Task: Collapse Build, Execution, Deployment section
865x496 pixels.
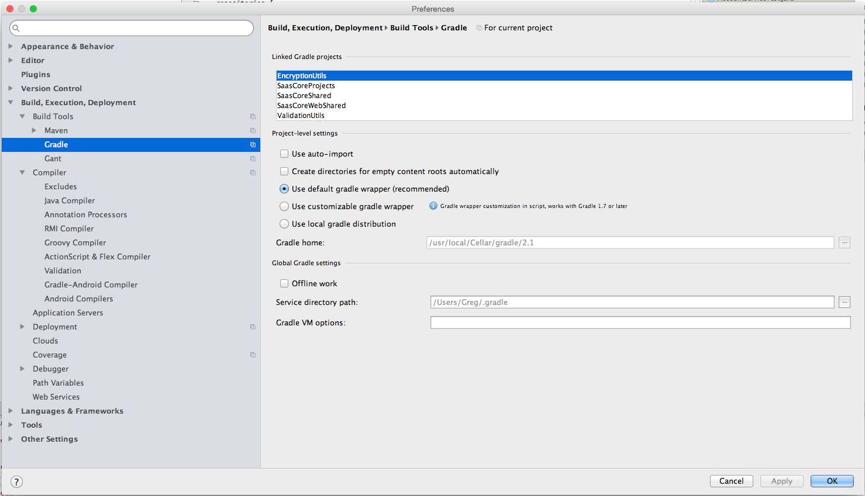Action: pos(11,102)
